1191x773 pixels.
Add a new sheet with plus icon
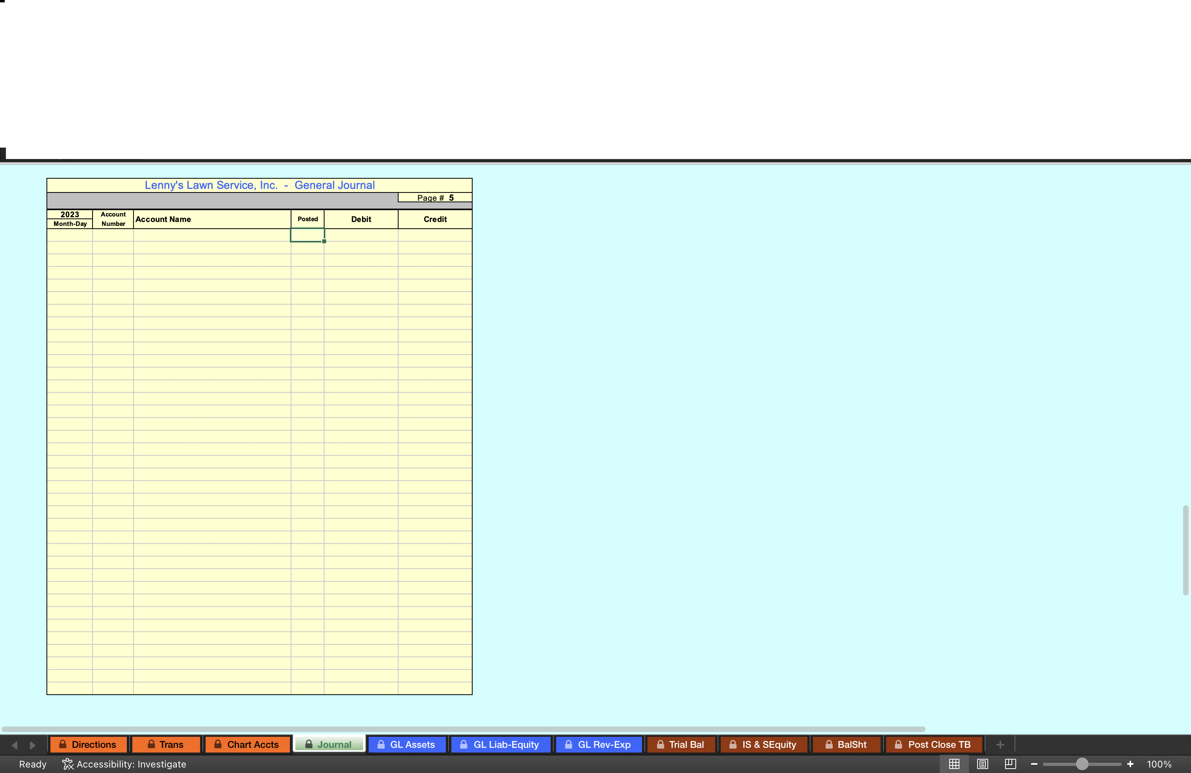(1000, 745)
